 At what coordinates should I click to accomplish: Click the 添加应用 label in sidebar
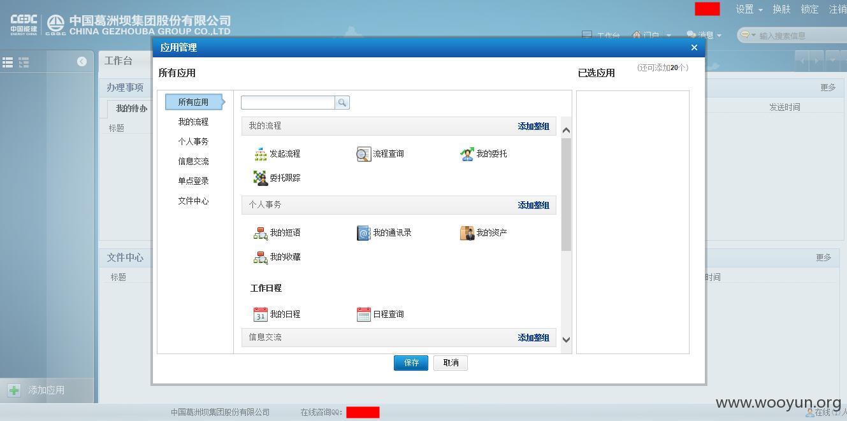tap(46, 390)
